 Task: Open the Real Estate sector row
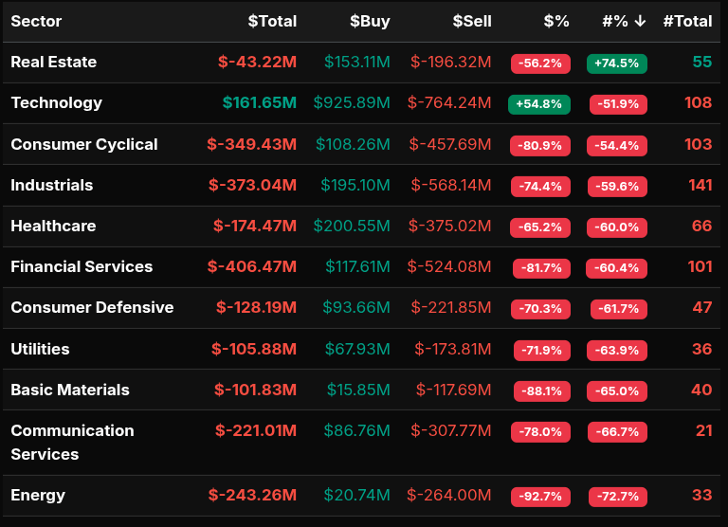click(53, 62)
